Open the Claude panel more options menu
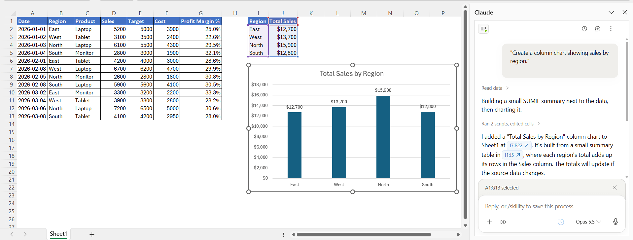The width and height of the screenshot is (633, 240). point(611,29)
